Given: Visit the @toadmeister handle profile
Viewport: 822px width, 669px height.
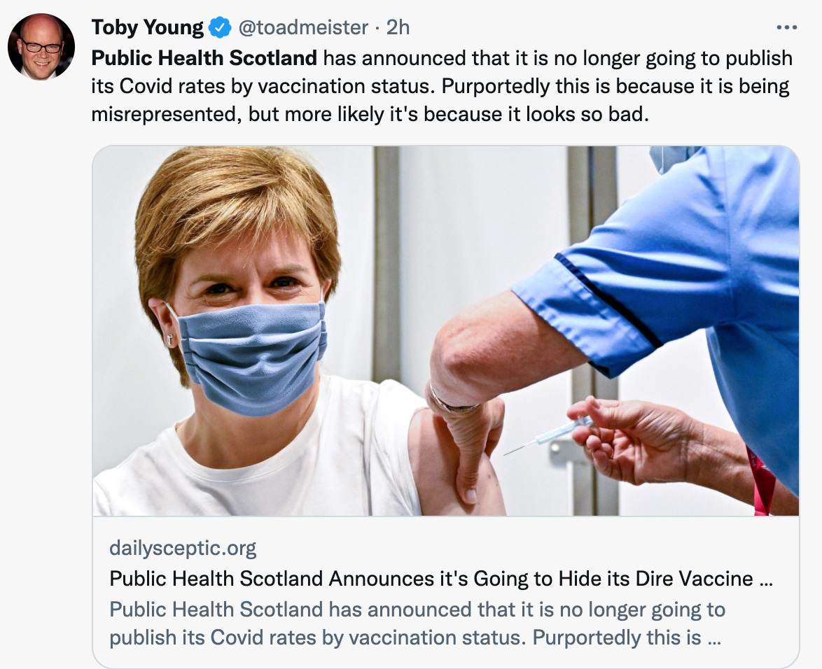Looking at the screenshot, I should tap(303, 27).
